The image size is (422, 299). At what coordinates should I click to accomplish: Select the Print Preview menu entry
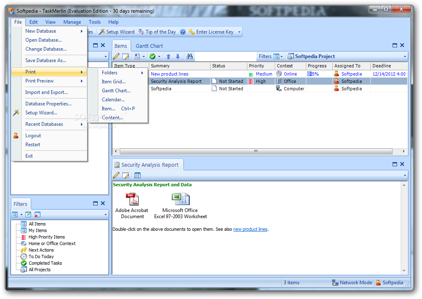pyautogui.click(x=49, y=80)
